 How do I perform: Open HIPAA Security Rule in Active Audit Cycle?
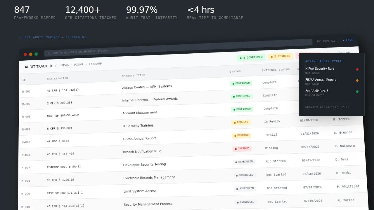[x=320, y=69]
